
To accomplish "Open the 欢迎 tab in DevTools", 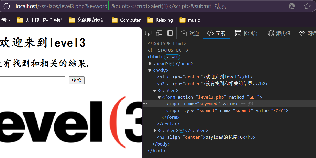I will click(x=190, y=33).
